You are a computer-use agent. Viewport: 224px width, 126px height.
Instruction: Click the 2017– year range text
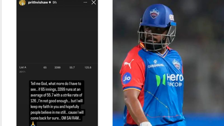(x=23, y=72)
